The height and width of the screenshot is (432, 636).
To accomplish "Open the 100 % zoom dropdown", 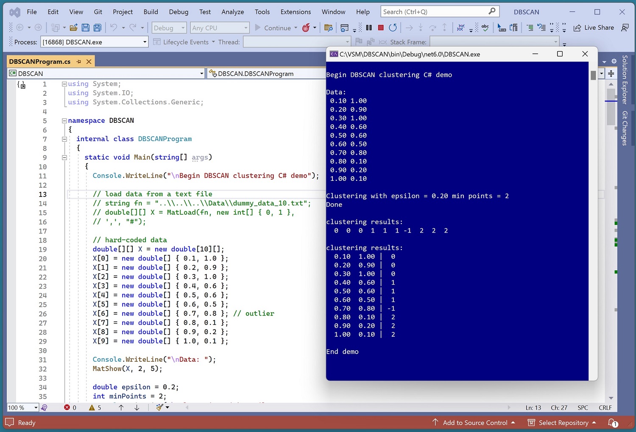I will 36,407.
